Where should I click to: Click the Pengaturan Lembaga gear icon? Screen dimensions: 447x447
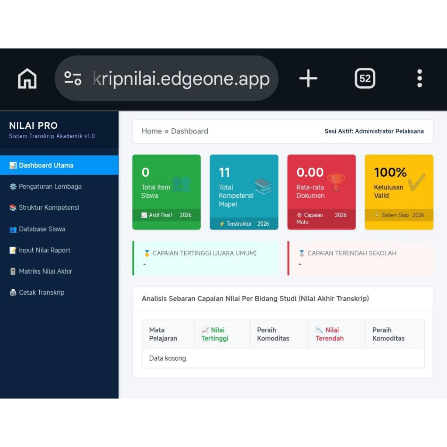tap(13, 186)
